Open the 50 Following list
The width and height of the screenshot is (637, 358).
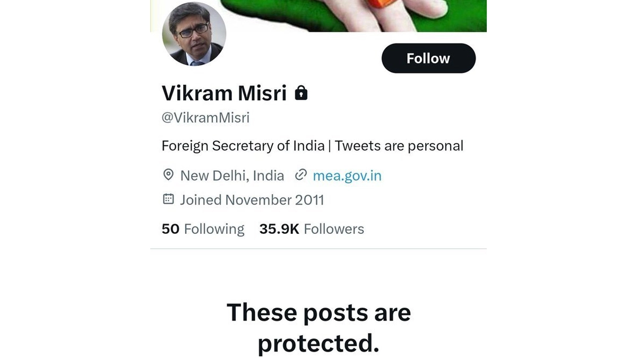point(203,229)
